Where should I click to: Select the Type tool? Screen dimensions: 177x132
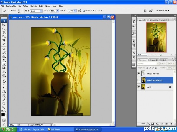tap(4, 84)
